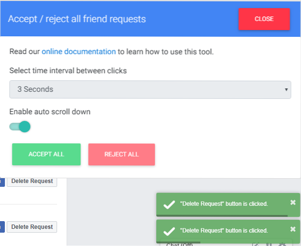Click the checkmark icon in the bottom notification
Screen dimensions: 301x246
169,231
